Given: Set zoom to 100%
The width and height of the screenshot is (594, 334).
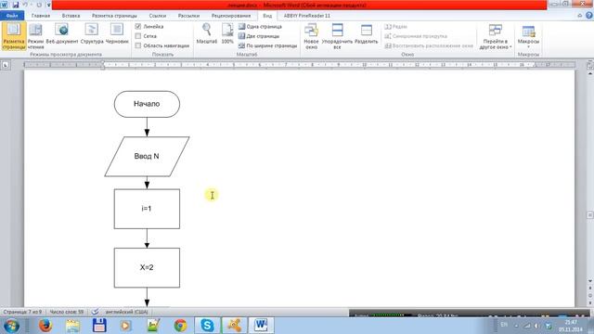Looking at the screenshot, I should click(227, 34).
